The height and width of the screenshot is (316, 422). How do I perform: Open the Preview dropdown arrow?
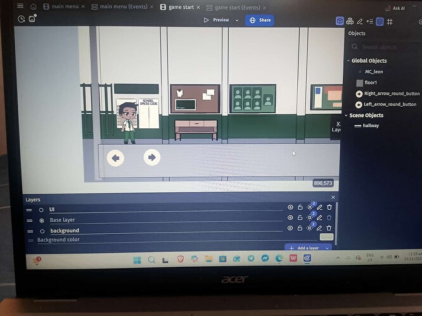237,20
